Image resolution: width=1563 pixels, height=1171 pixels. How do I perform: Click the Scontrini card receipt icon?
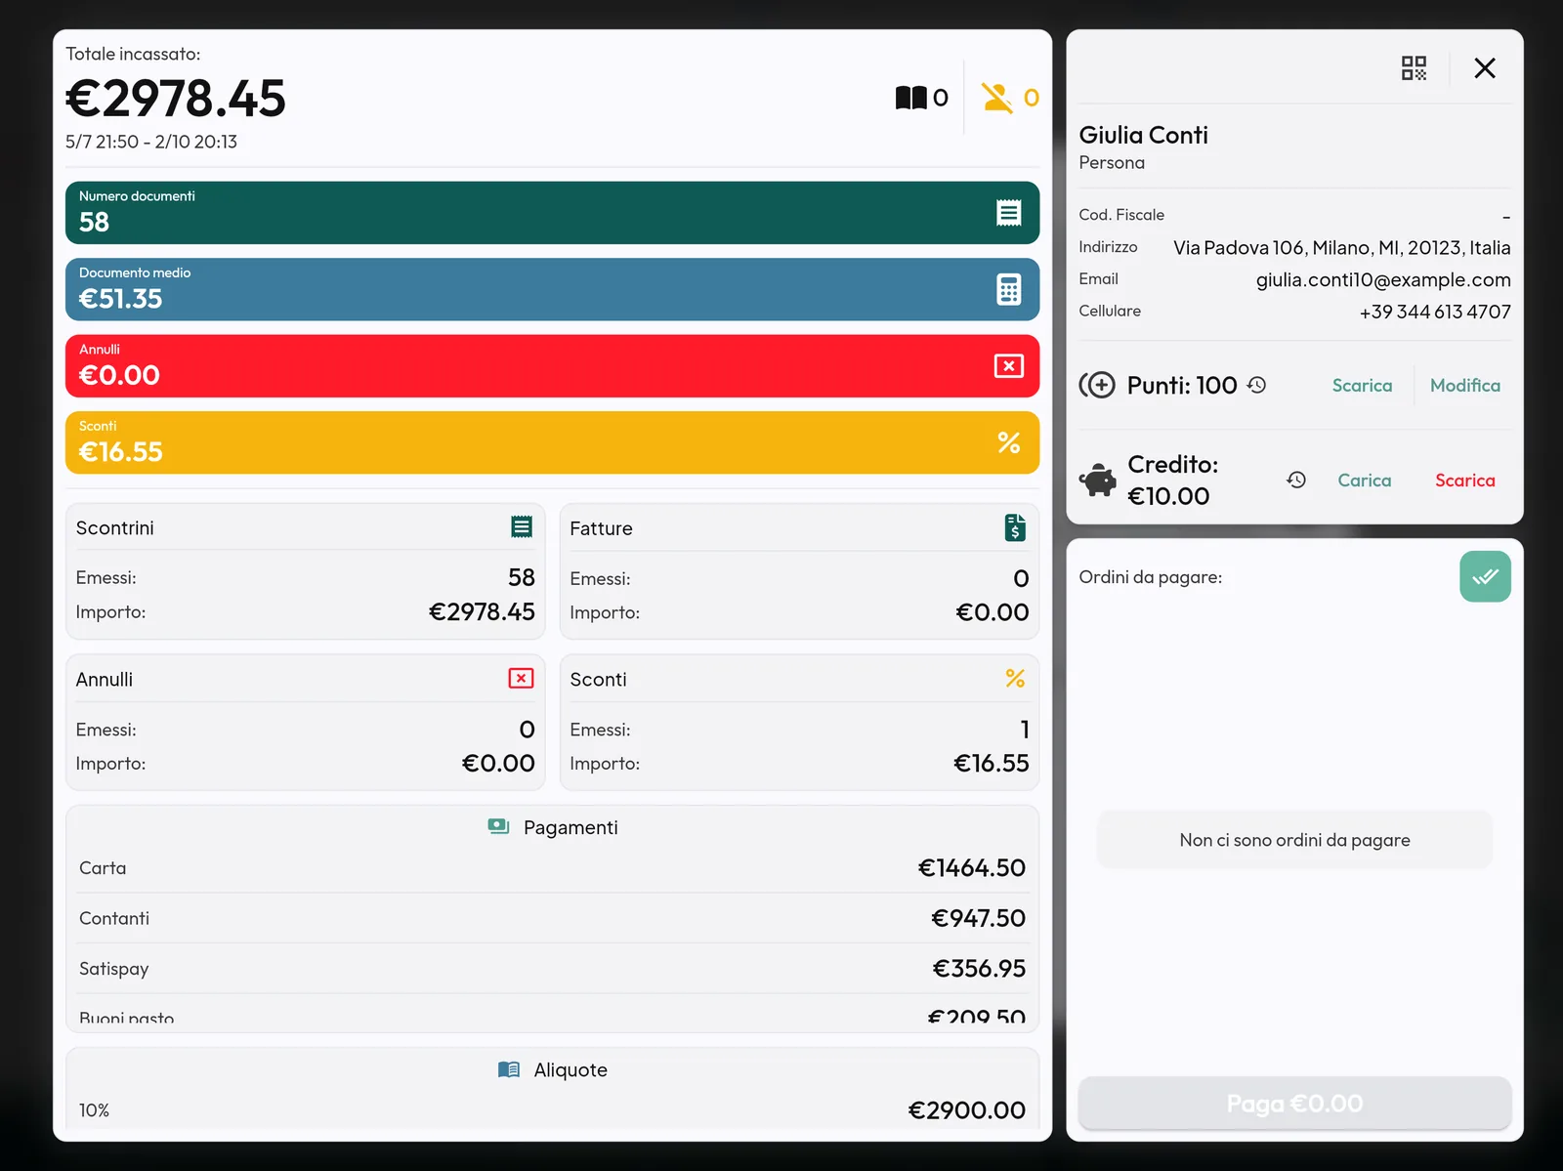tap(522, 527)
